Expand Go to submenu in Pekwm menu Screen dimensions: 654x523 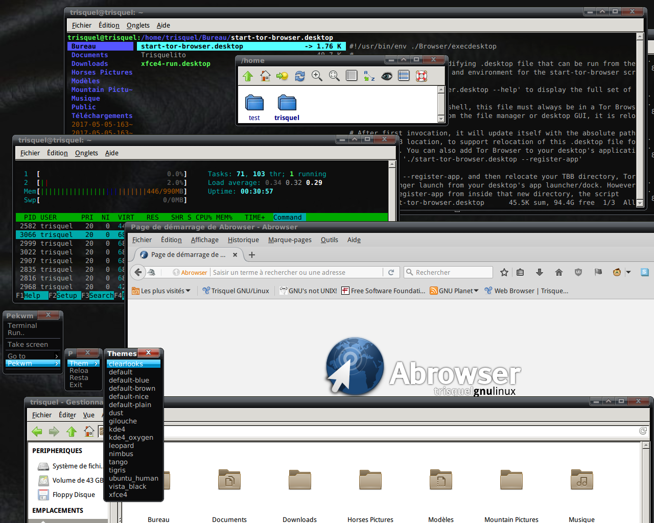tap(33, 356)
